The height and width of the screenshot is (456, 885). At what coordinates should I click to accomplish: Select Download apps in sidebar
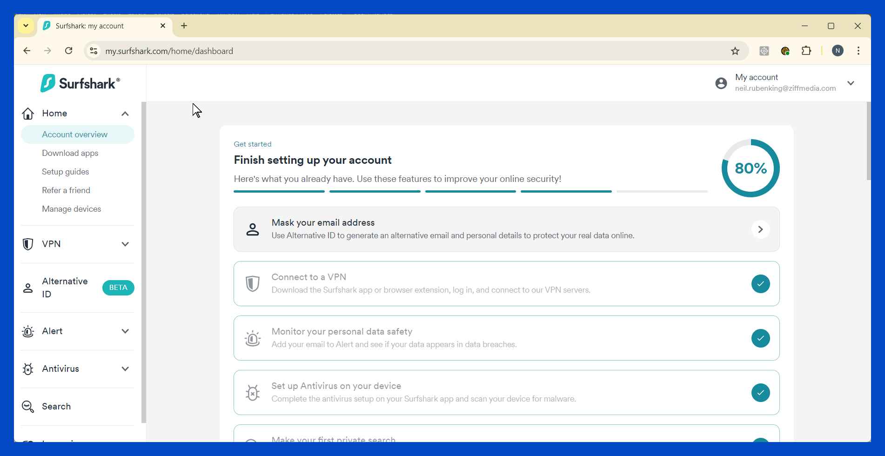[70, 153]
